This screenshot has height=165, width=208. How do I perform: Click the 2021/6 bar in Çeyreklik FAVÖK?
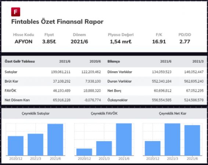[124, 139]
